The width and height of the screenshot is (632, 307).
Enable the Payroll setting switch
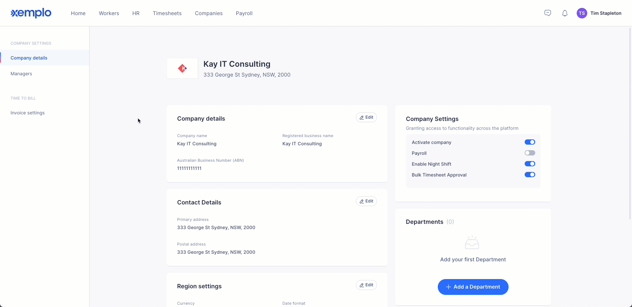coord(530,153)
